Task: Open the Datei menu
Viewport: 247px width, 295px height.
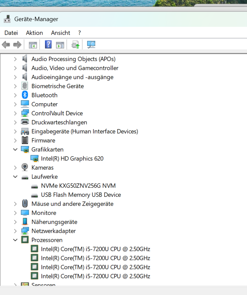Action: coord(11,33)
